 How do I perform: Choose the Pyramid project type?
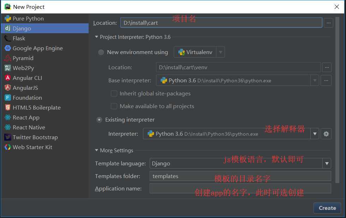coord(45,58)
